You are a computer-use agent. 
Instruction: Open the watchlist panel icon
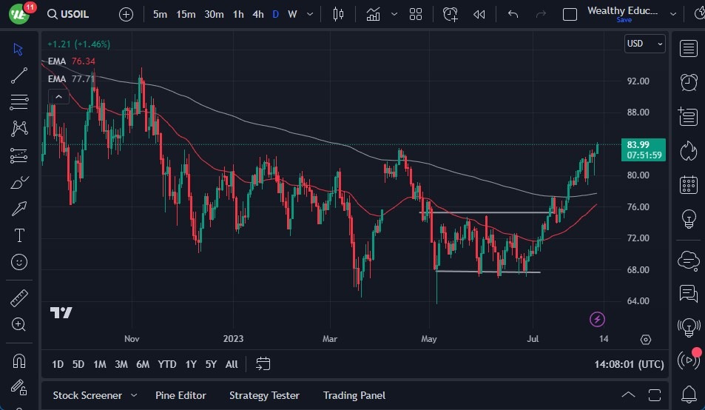coord(689,49)
